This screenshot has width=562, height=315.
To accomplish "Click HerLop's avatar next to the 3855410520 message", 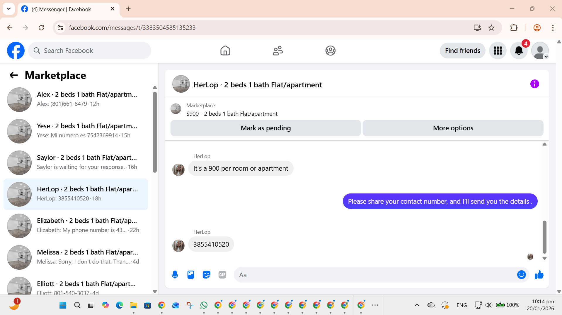I will pyautogui.click(x=178, y=245).
